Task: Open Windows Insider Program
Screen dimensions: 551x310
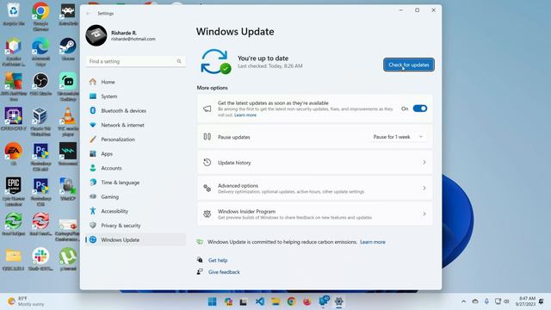Action: (315, 214)
